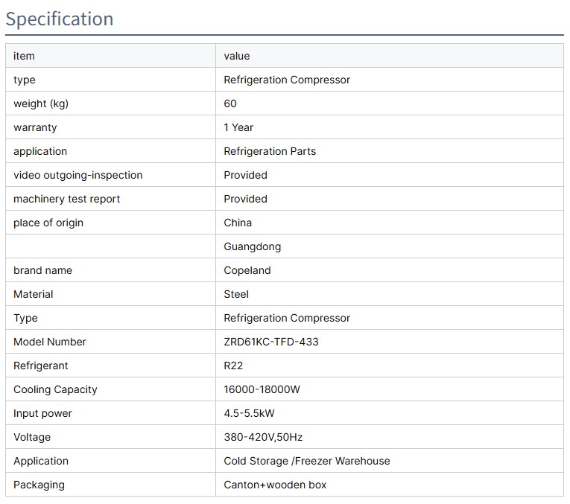Click the Specification heading

[x=60, y=19]
